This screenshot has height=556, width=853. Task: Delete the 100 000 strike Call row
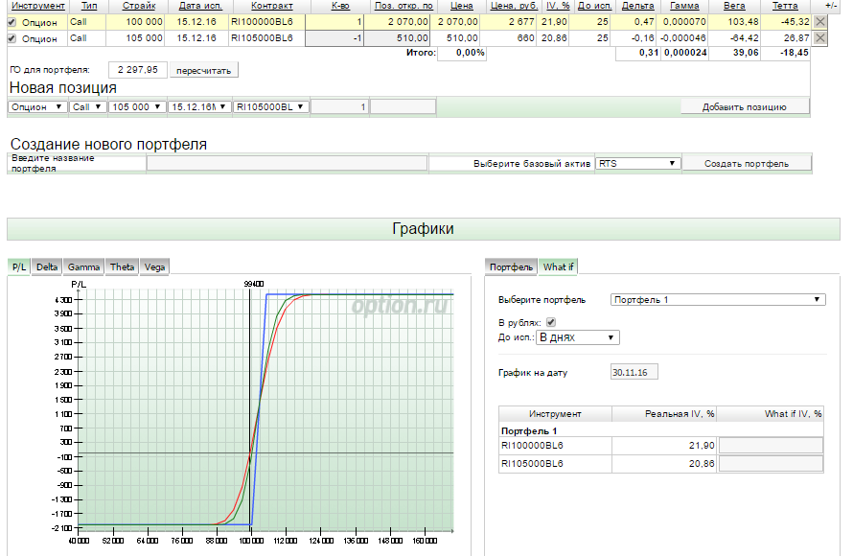coord(819,21)
